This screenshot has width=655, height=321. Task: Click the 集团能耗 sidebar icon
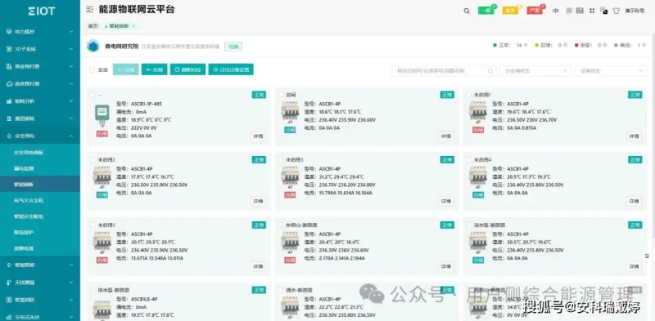click(x=9, y=118)
